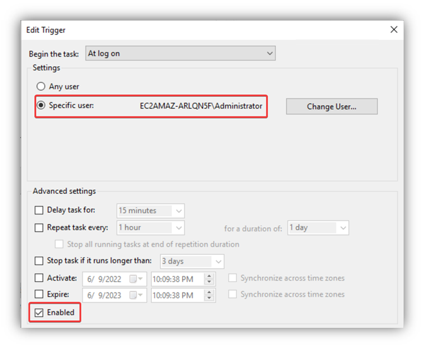Select the Specific user radio button
The height and width of the screenshot is (348, 424).
coord(41,106)
